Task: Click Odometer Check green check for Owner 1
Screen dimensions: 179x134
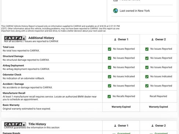Action: (x=110, y=77)
